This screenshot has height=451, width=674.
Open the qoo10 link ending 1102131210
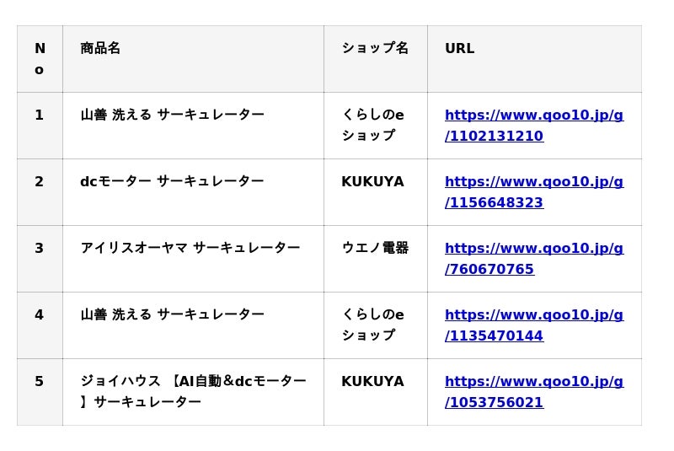click(533, 126)
